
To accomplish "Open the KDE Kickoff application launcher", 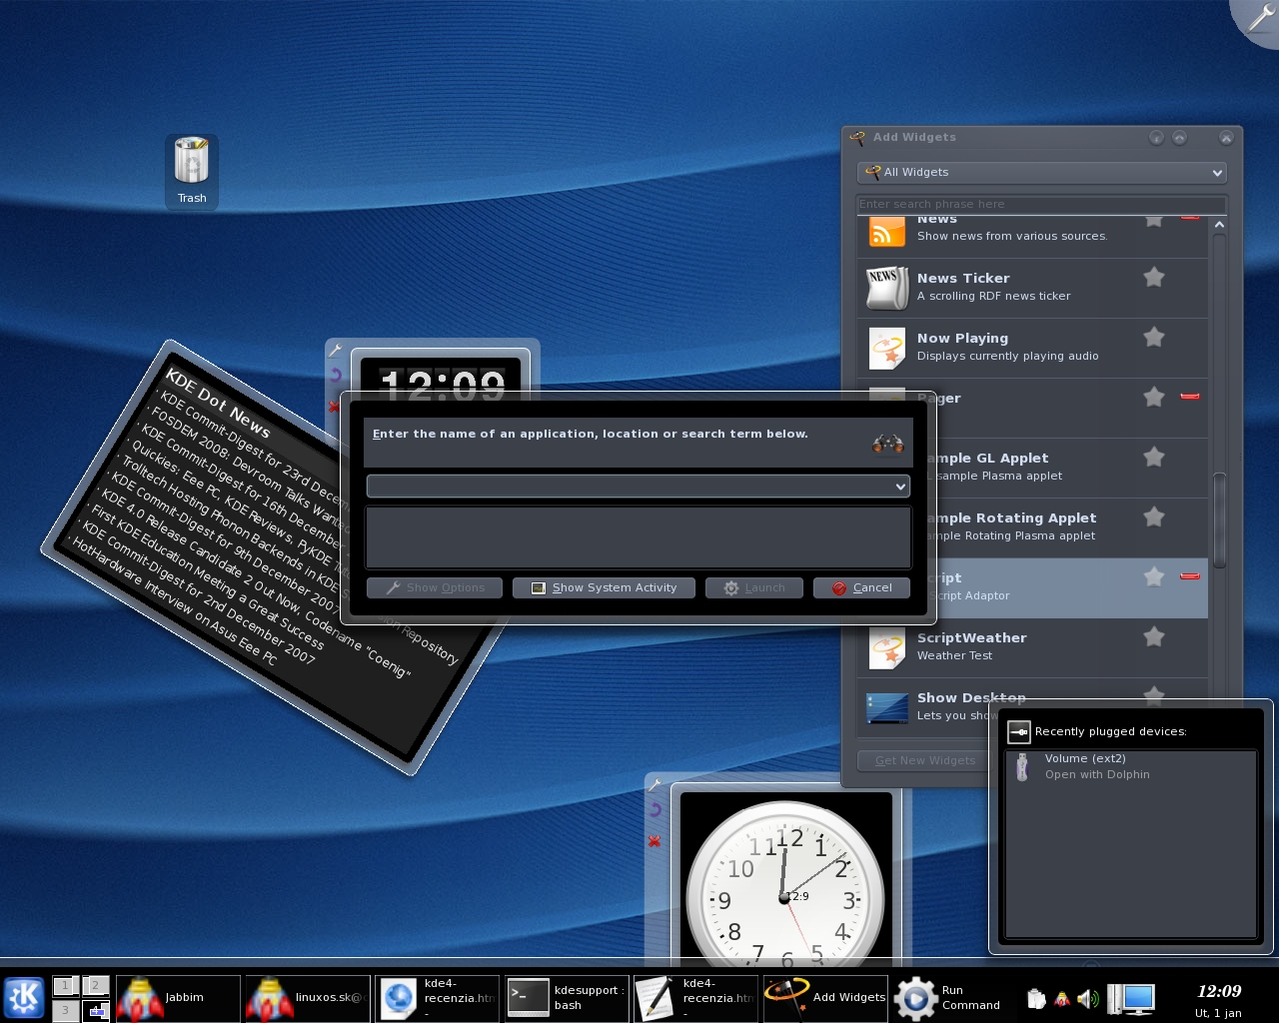I will pos(24,997).
